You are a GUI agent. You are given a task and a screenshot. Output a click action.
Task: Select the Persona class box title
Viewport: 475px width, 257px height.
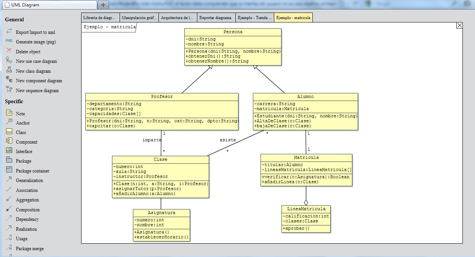[x=233, y=32]
